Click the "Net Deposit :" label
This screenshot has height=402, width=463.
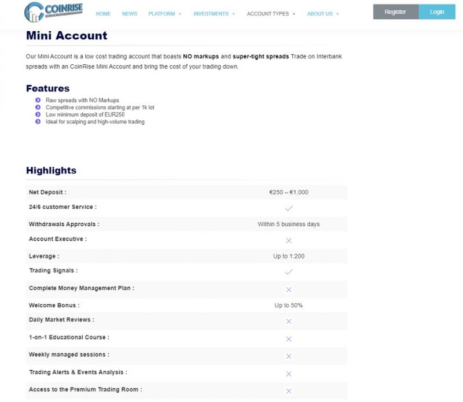coord(47,192)
